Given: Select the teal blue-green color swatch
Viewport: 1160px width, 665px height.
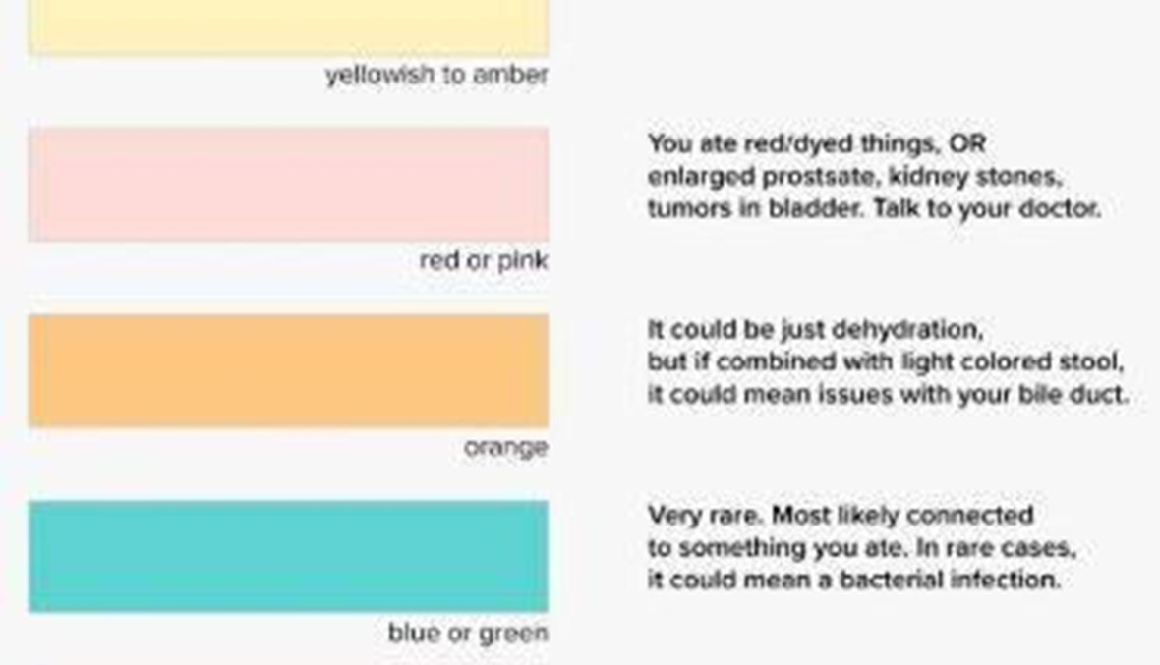Looking at the screenshot, I should coord(288,556).
